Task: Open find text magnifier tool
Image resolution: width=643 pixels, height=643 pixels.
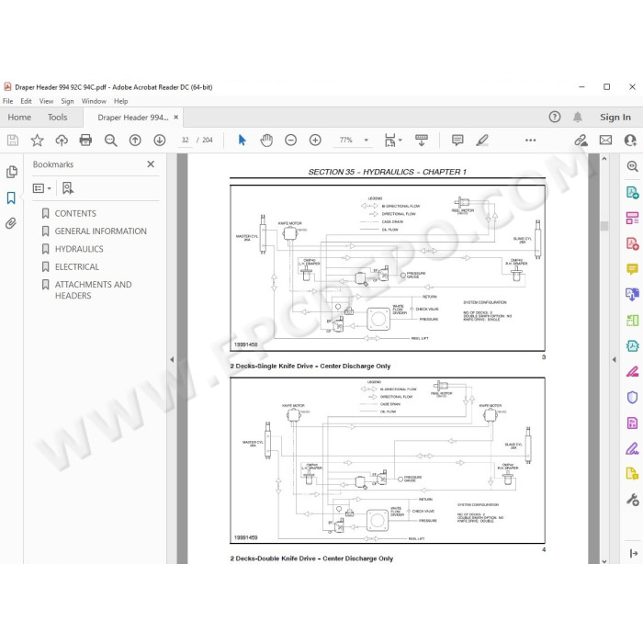Action: (110, 141)
